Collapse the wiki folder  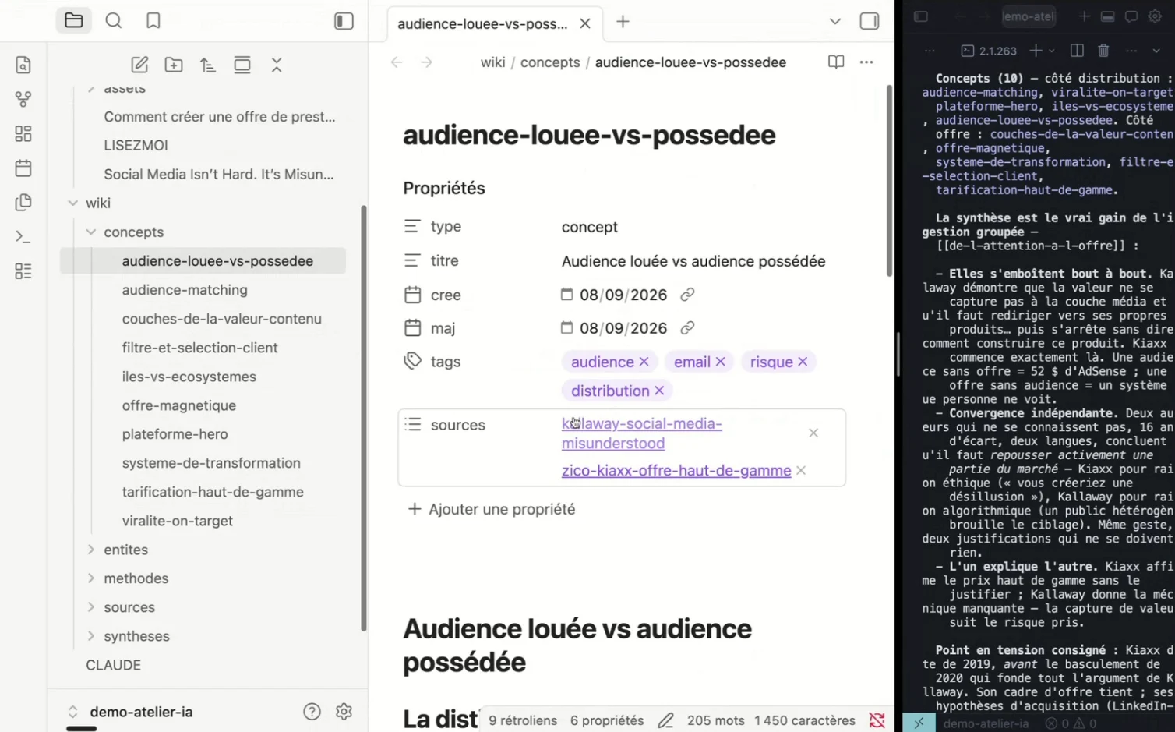point(72,203)
